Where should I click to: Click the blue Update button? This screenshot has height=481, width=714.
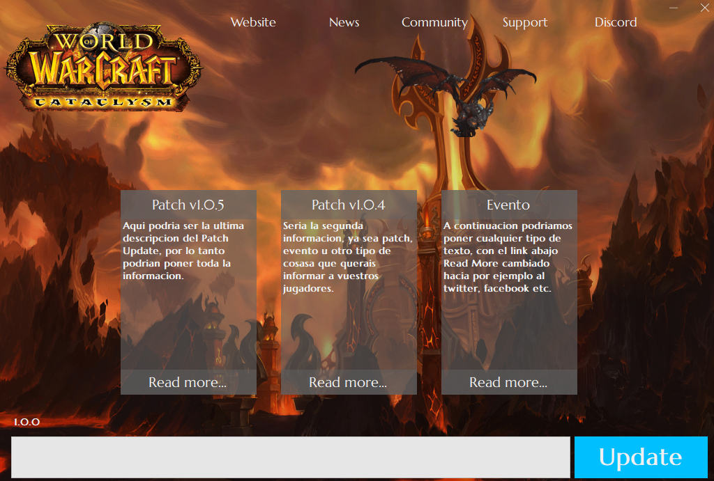(641, 457)
